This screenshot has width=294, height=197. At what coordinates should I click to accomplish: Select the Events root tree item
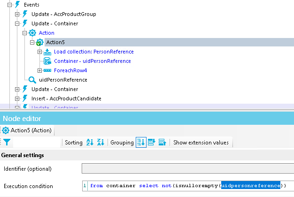coord(31,5)
